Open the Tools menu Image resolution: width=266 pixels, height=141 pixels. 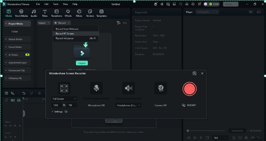point(56,4)
